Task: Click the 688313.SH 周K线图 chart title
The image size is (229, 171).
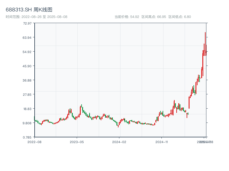Action: (x=29, y=10)
